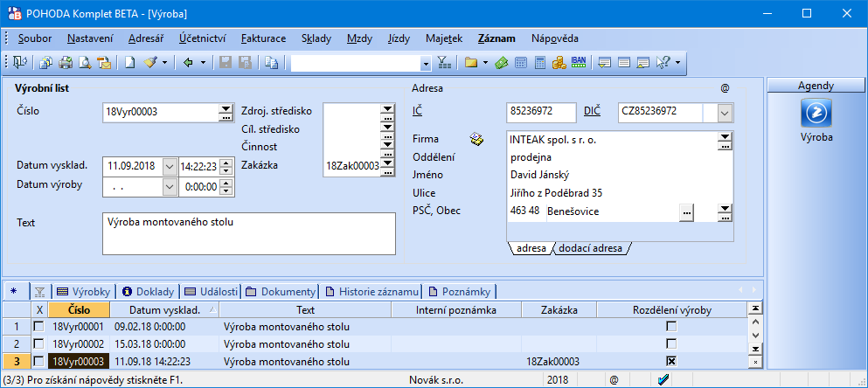The height and width of the screenshot is (388, 868).
Task: Click the printer icon in toolbar
Action: (x=66, y=63)
